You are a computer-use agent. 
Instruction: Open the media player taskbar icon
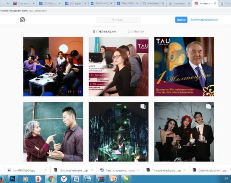click(x=25, y=179)
